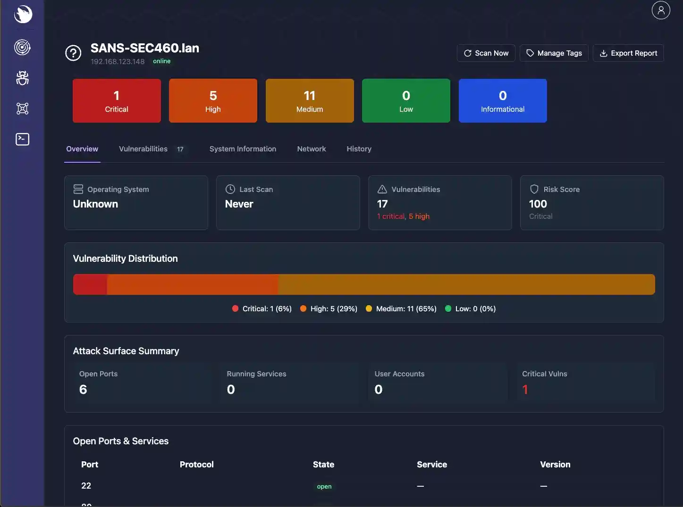Click the Last Scan clock icon

[230, 189]
